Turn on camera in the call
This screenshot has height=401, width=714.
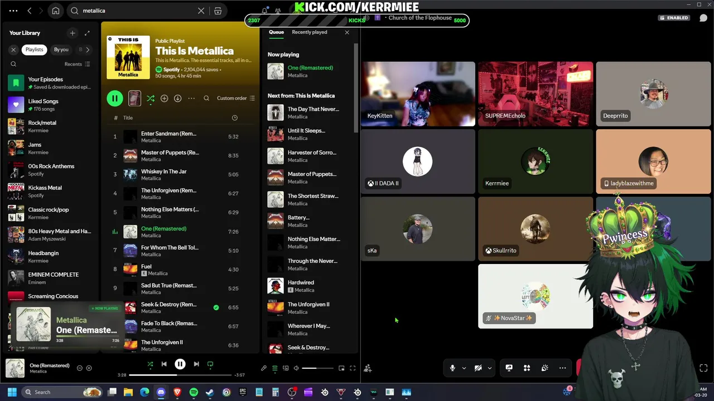click(x=478, y=368)
